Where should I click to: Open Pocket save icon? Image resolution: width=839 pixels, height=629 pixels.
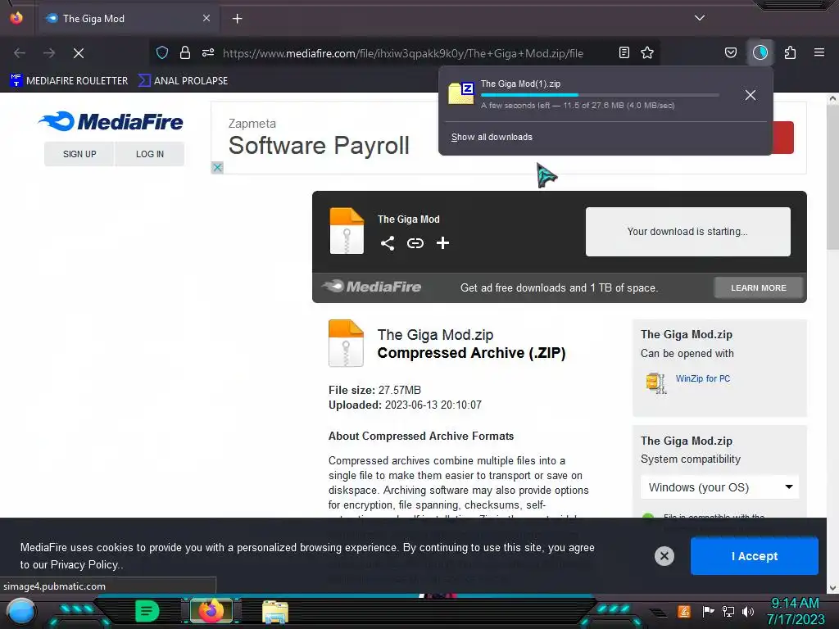[x=730, y=52]
